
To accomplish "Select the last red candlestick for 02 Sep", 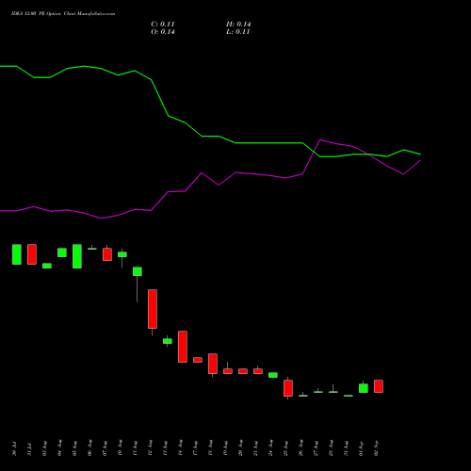I will coord(379,386).
